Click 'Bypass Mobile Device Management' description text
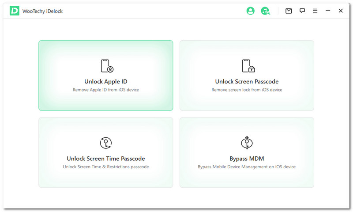 coord(247,167)
